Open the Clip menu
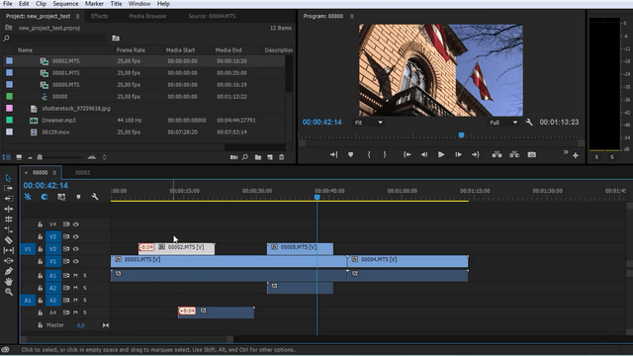This screenshot has height=356, width=633. [41, 4]
